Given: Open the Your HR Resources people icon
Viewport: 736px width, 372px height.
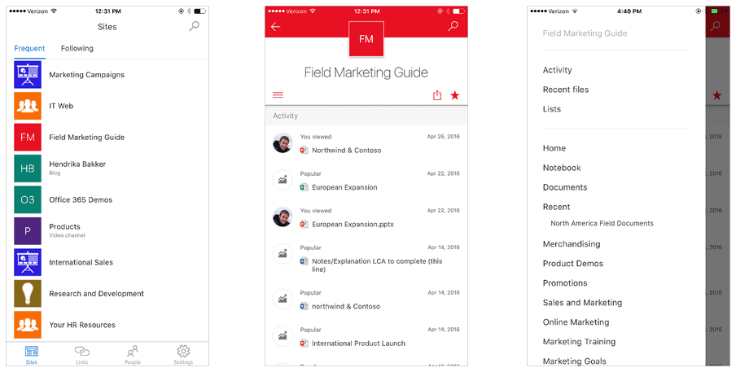Looking at the screenshot, I should coord(28,325).
